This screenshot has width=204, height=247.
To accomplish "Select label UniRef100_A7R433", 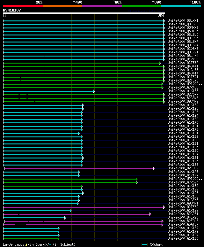I will click(x=183, y=88).
